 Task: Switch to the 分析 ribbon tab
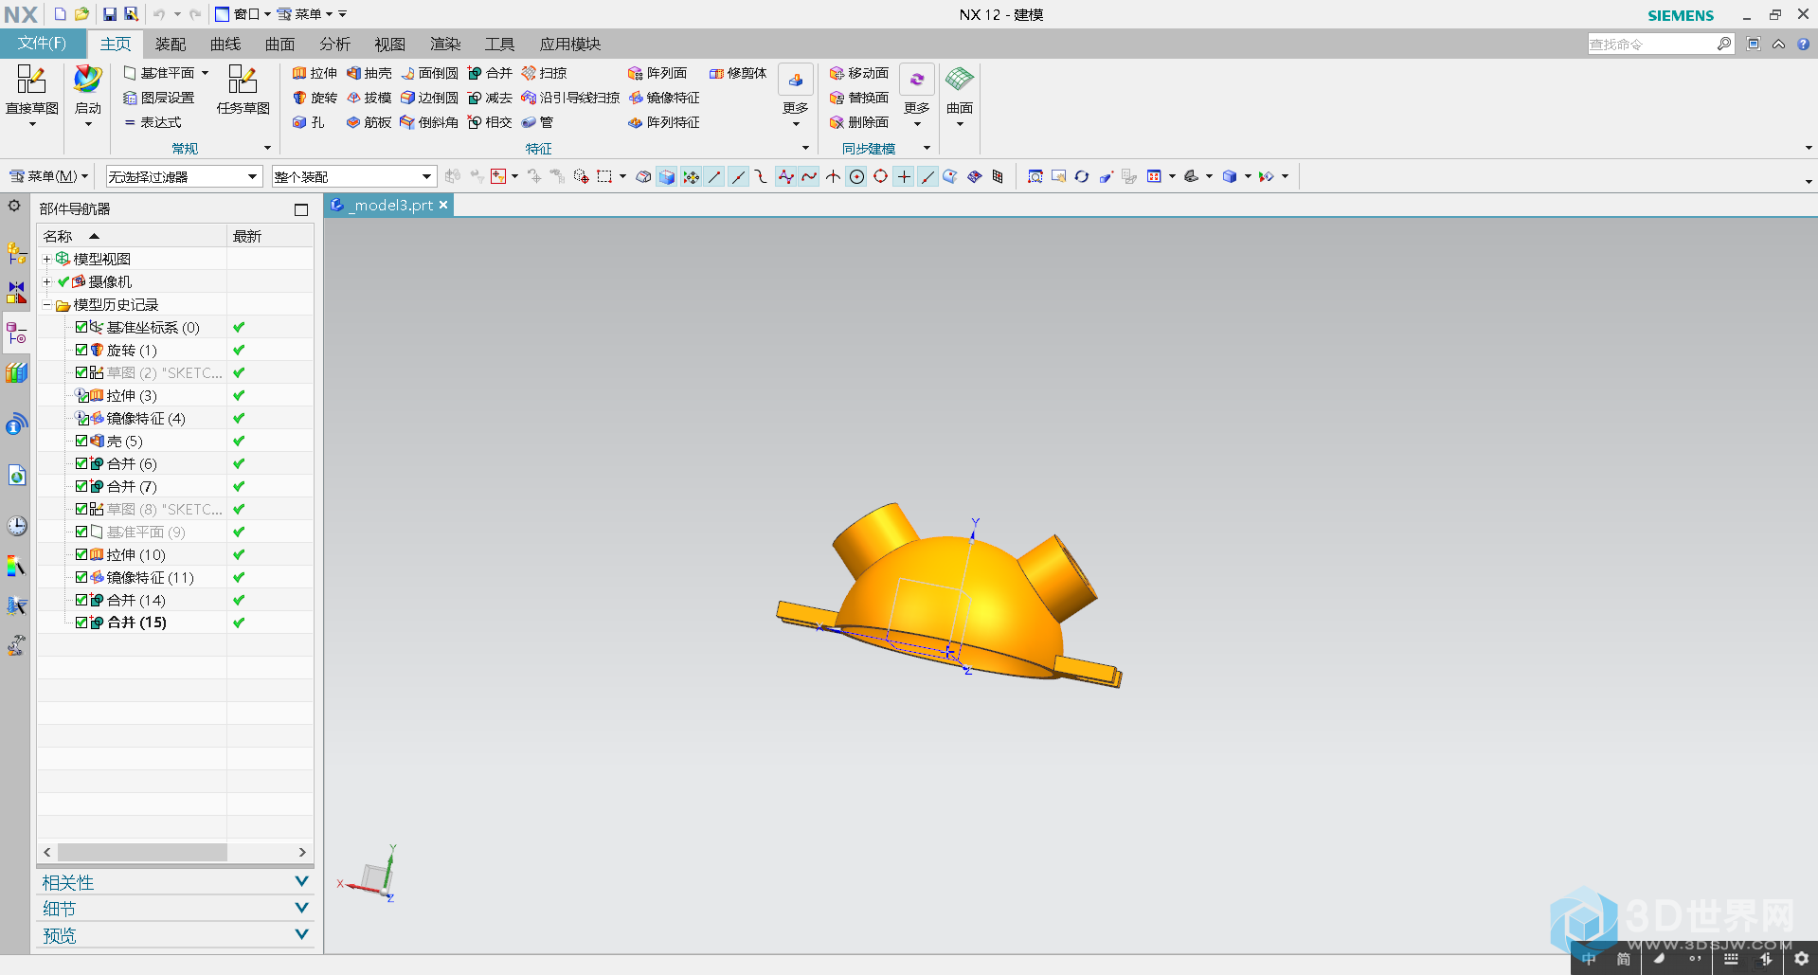[334, 44]
